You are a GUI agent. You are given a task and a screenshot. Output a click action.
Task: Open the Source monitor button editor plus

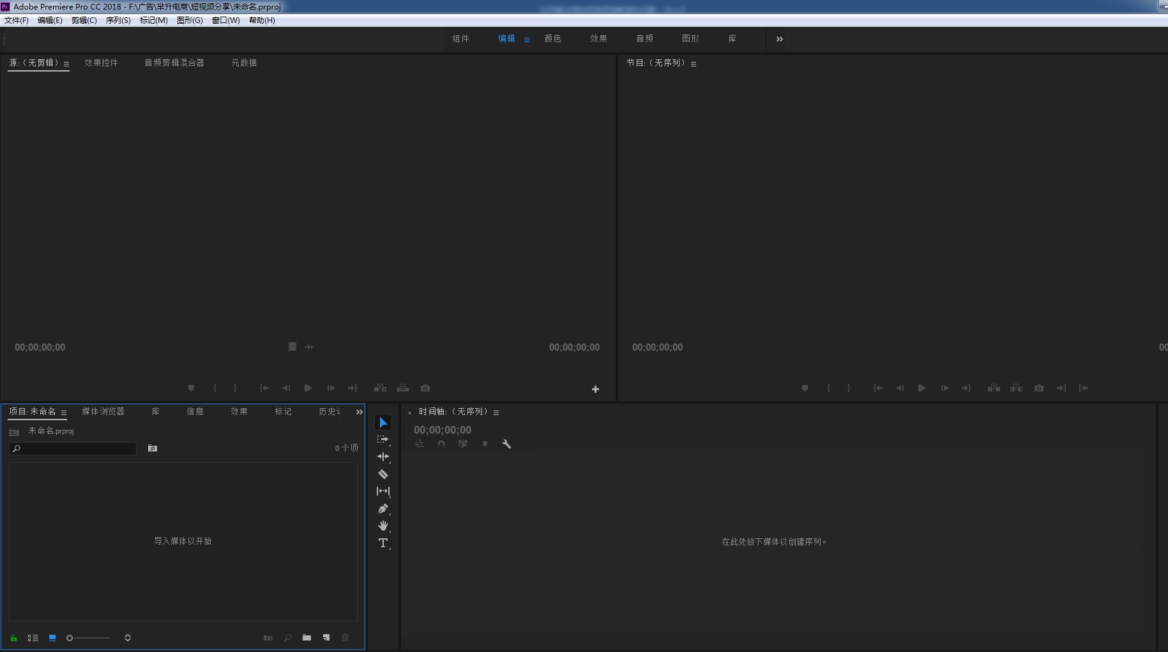(x=595, y=390)
